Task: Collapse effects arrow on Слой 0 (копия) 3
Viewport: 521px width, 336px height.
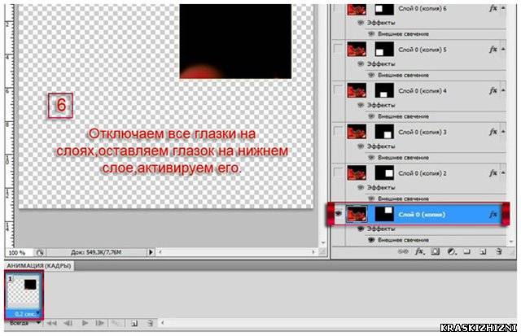Action: pyautogui.click(x=503, y=132)
